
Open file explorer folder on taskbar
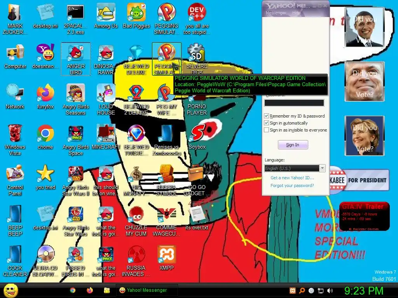[x=107, y=290]
